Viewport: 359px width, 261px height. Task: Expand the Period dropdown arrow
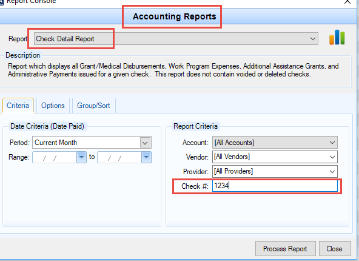pos(145,143)
